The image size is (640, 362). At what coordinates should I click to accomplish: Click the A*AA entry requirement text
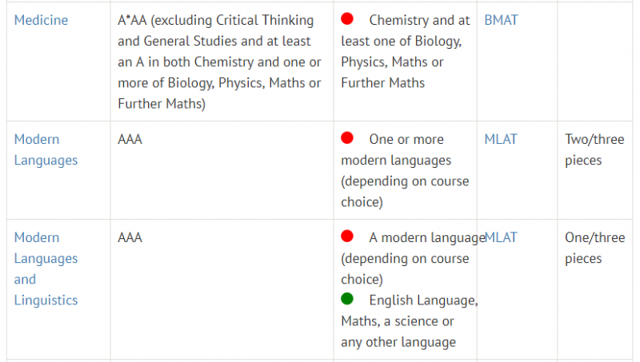132,20
